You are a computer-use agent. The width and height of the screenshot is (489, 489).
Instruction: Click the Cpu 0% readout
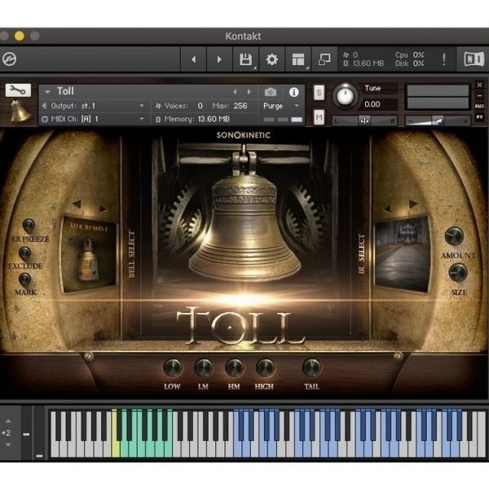(409, 55)
